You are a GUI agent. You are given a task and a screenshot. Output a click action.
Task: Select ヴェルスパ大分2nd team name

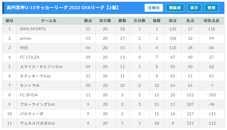click(x=37, y=123)
